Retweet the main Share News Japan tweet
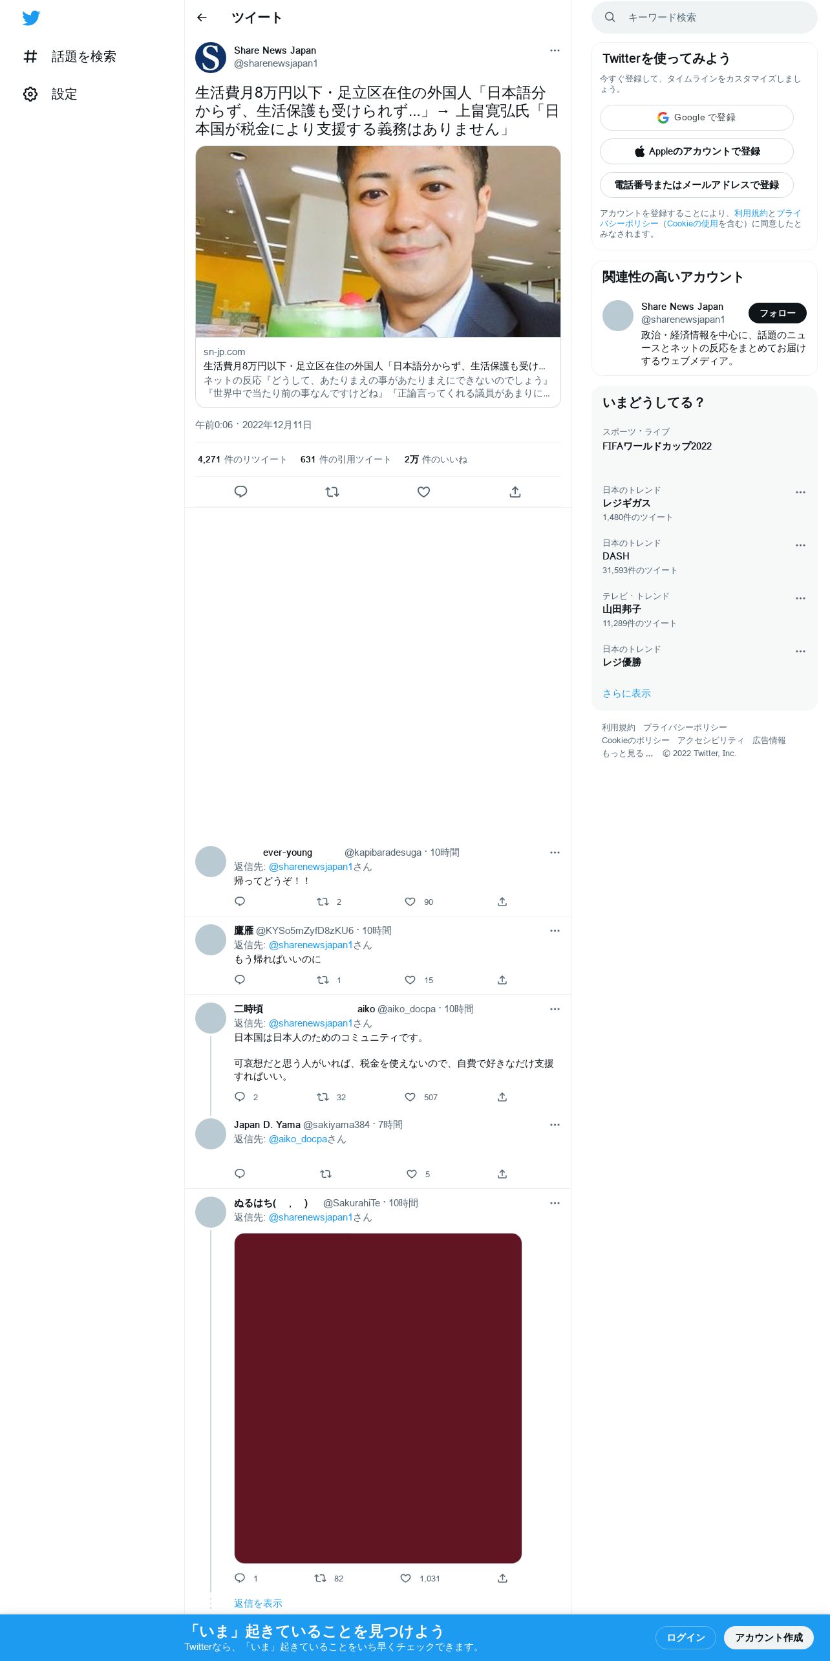 [x=332, y=492]
